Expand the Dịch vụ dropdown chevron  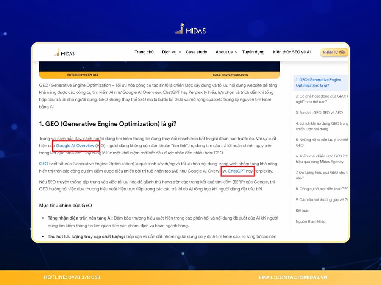click(x=180, y=52)
